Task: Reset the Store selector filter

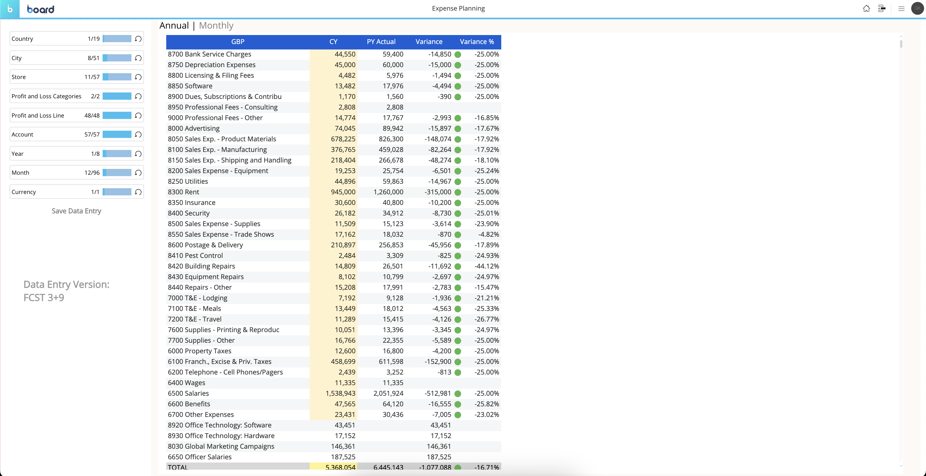Action: pos(138,76)
